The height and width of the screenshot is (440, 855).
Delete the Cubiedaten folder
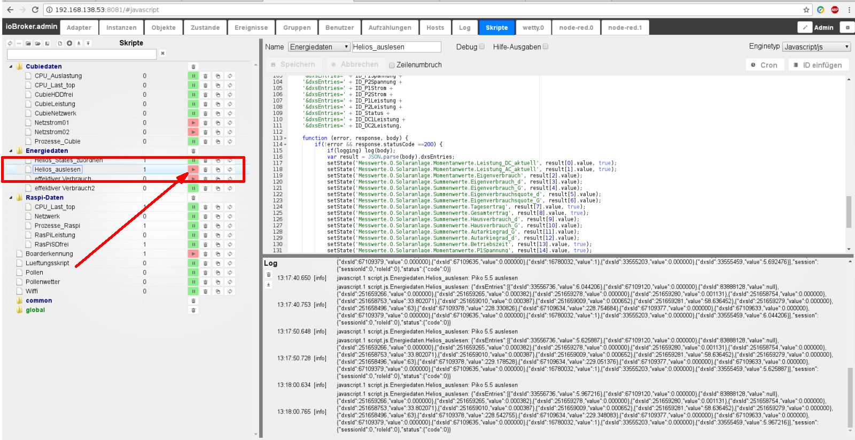193,67
